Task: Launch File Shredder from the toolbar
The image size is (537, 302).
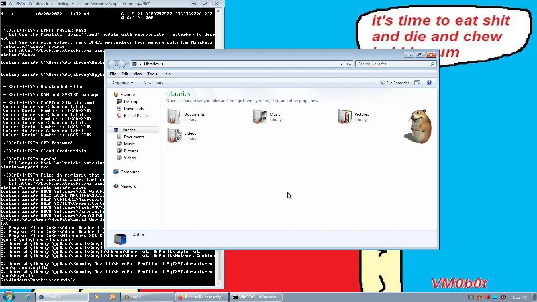Action: click(394, 83)
